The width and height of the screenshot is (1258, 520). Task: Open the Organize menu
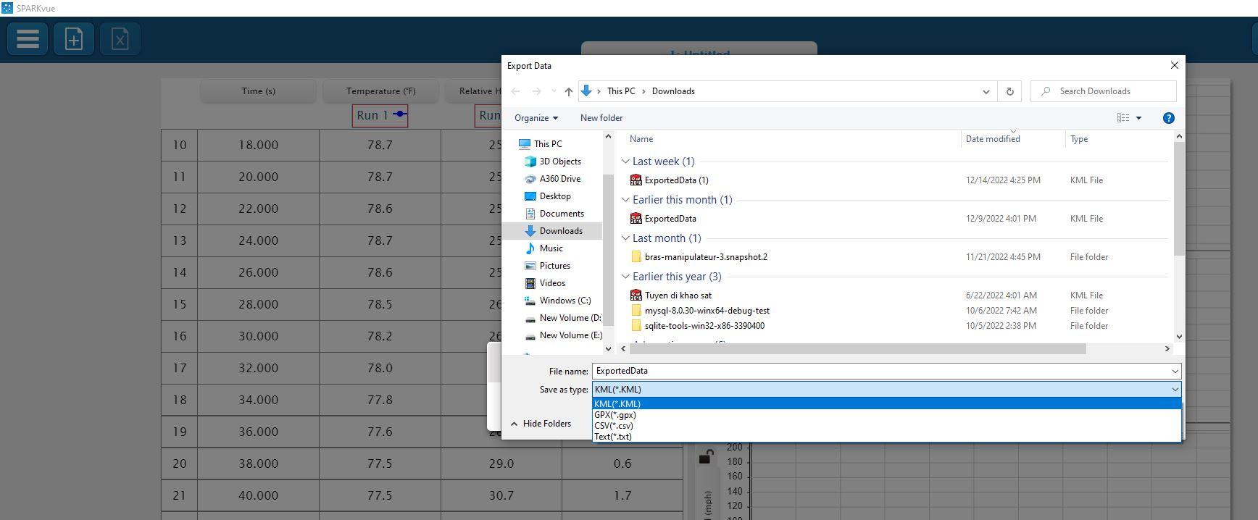536,118
